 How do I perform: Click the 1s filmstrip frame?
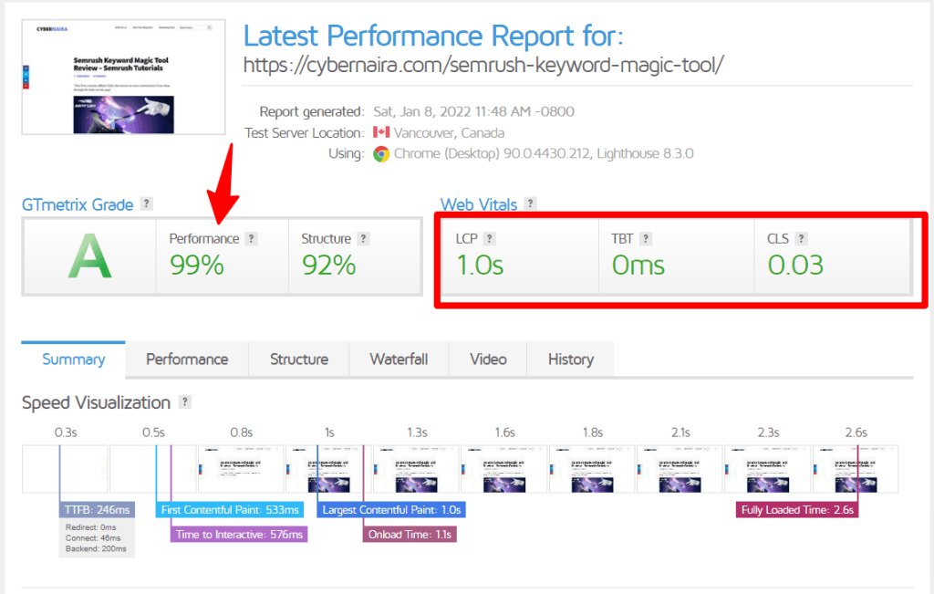tap(328, 469)
